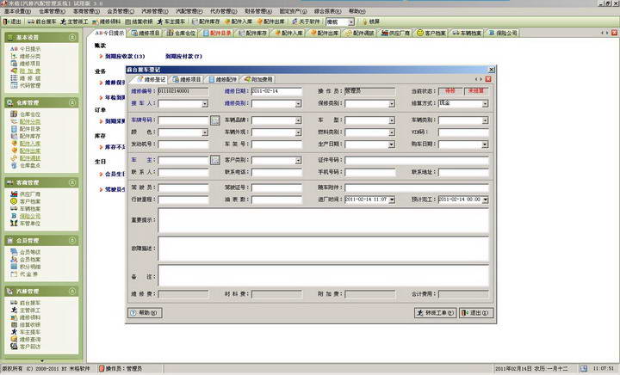Click 维修领料 in the toolbar
The width and height of the screenshot is (620, 375).
tap(106, 22)
